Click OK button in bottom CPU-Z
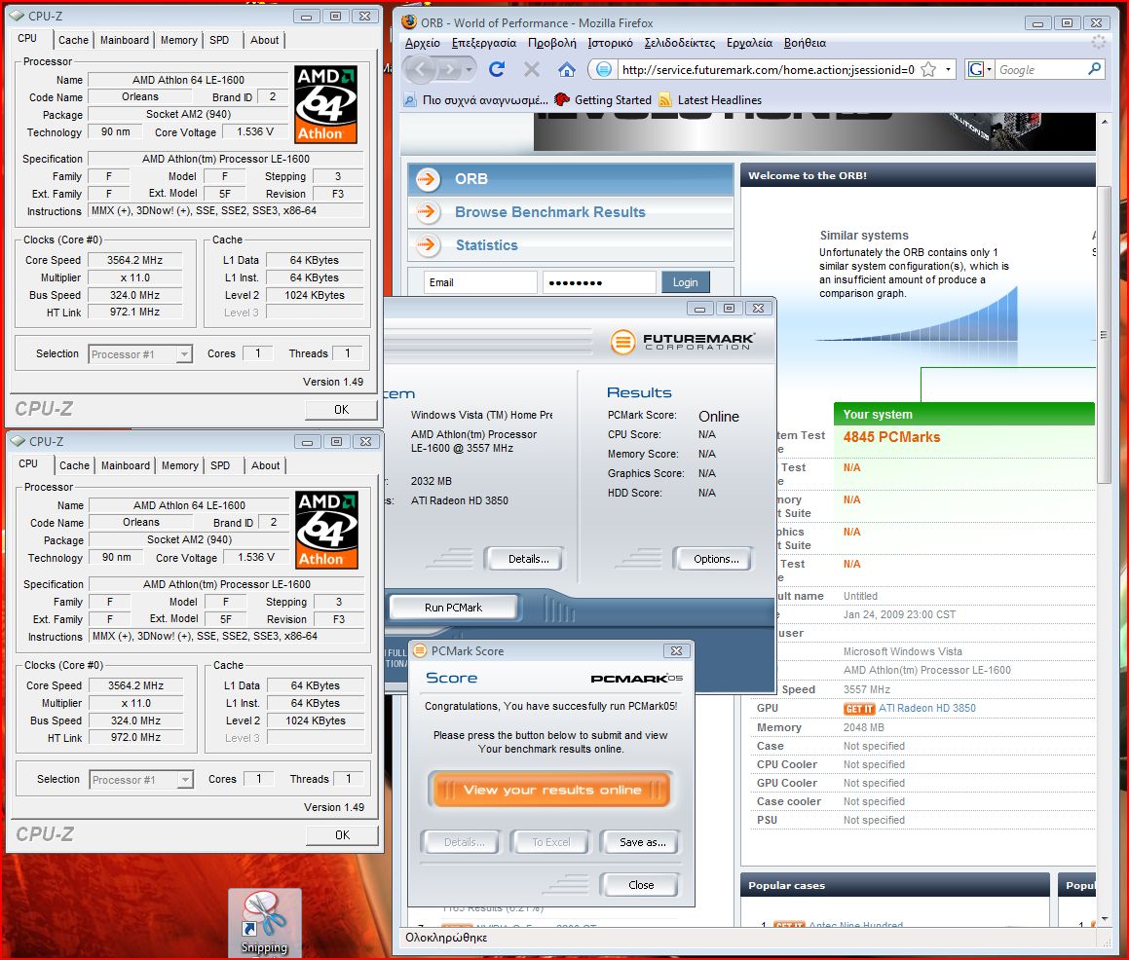This screenshot has width=1129, height=960. coord(342,834)
